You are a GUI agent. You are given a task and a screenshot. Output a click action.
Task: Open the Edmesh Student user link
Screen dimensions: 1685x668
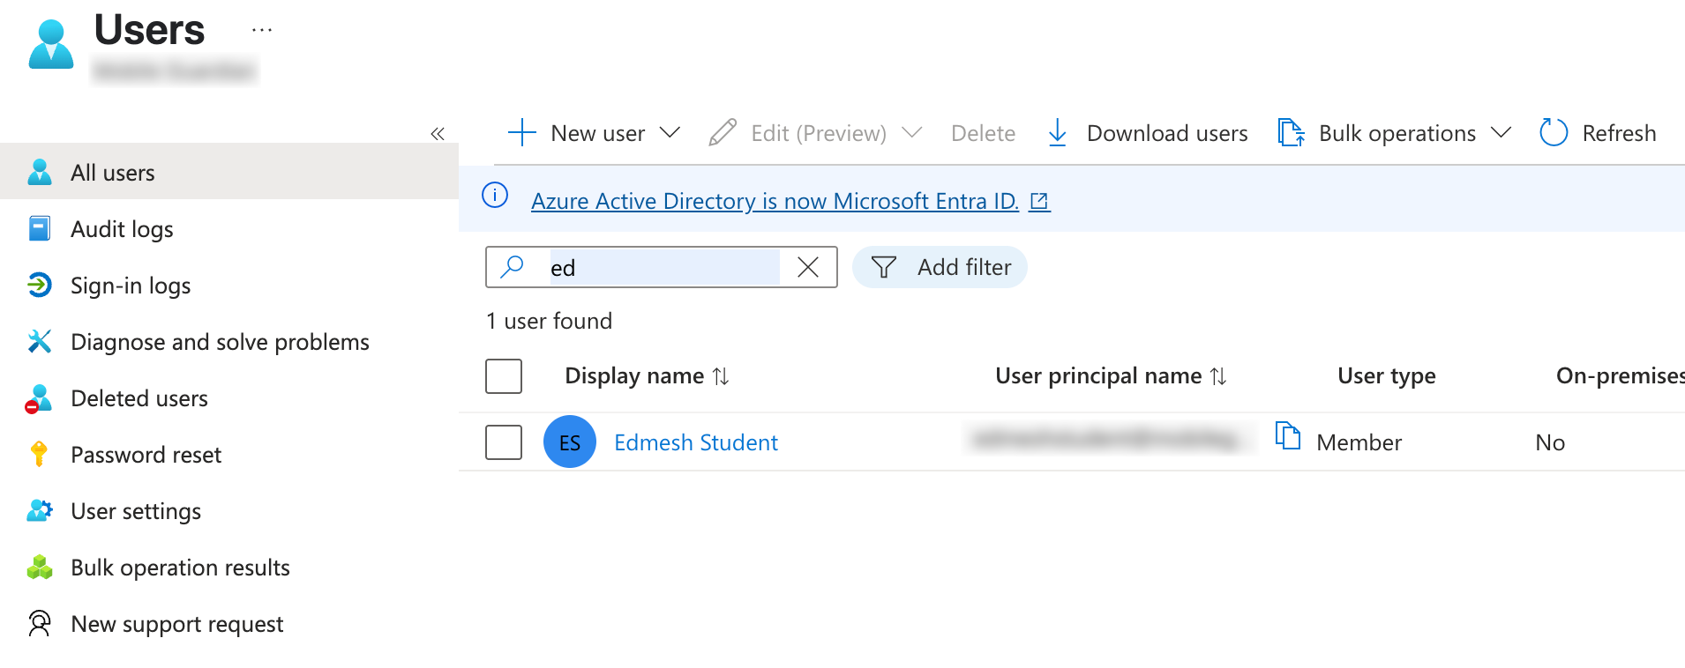pyautogui.click(x=696, y=442)
